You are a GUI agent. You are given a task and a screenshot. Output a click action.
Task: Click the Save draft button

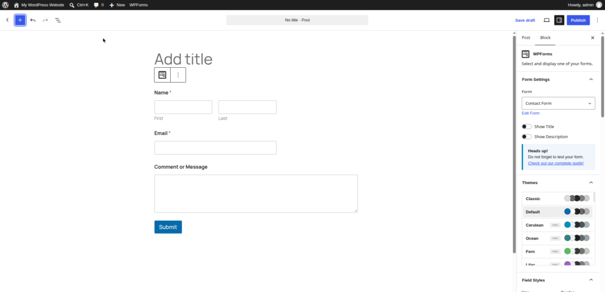click(525, 20)
